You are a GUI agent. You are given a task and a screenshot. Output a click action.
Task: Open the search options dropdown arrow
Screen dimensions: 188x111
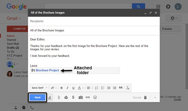pos(130,6)
